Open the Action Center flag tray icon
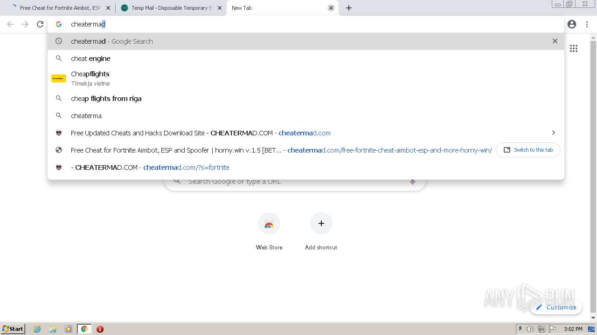The height and width of the screenshot is (335, 597). pyautogui.click(x=553, y=329)
